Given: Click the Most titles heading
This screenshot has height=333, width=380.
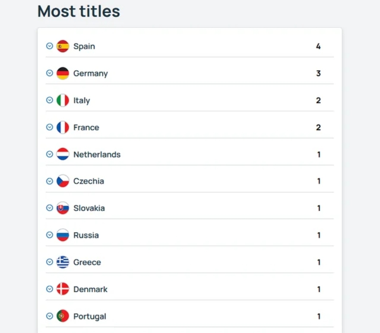Looking at the screenshot, I should coord(79,11).
